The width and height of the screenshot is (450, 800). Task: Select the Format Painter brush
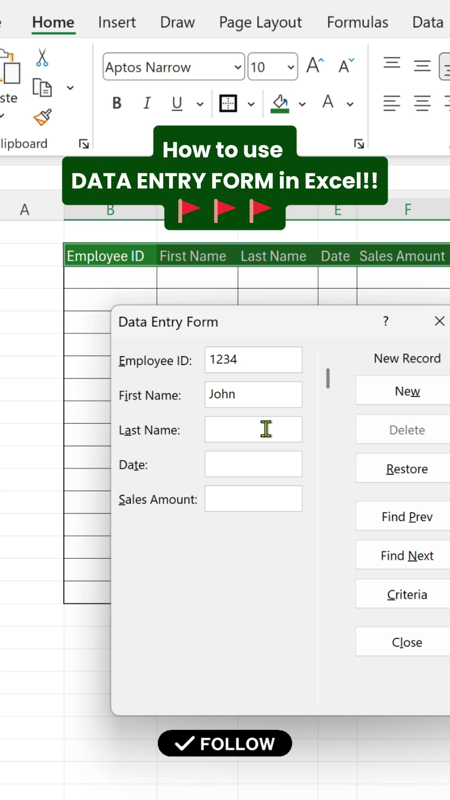coord(42,117)
